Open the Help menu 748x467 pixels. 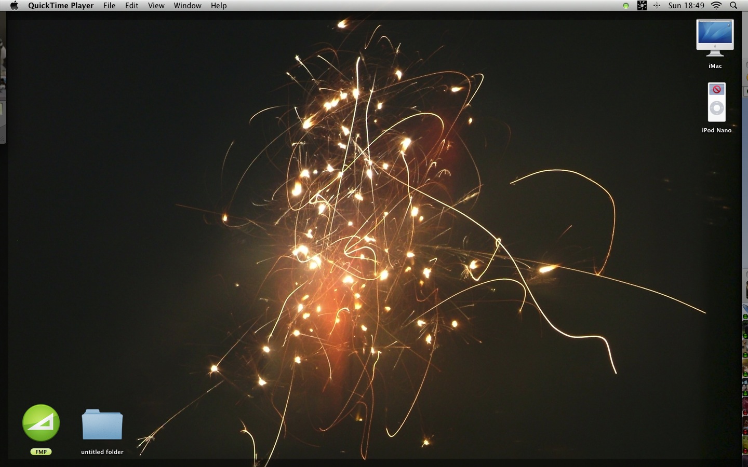point(219,6)
